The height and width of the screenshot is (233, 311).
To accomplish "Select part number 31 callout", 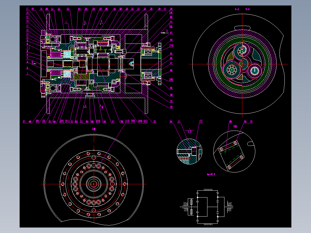I will click(127, 9).
